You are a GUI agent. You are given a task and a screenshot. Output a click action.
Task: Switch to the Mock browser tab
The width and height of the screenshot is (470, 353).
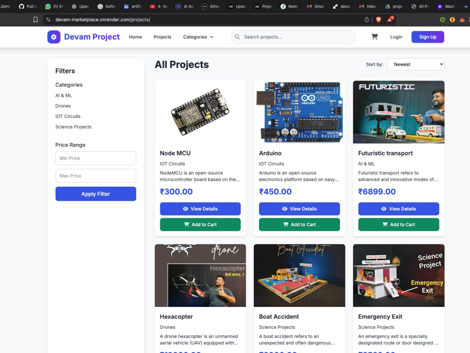(x=446, y=6)
